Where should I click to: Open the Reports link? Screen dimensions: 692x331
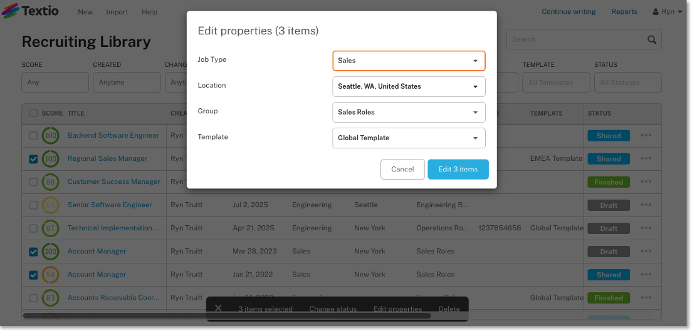624,11
